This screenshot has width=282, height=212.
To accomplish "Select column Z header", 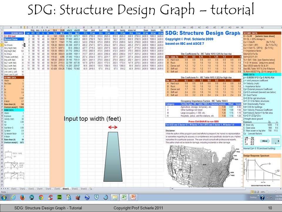I will tap(175, 27).
